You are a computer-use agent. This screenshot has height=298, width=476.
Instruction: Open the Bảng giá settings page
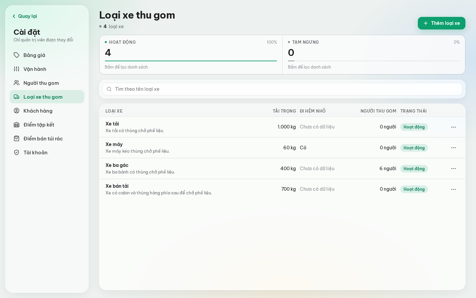coord(47,55)
